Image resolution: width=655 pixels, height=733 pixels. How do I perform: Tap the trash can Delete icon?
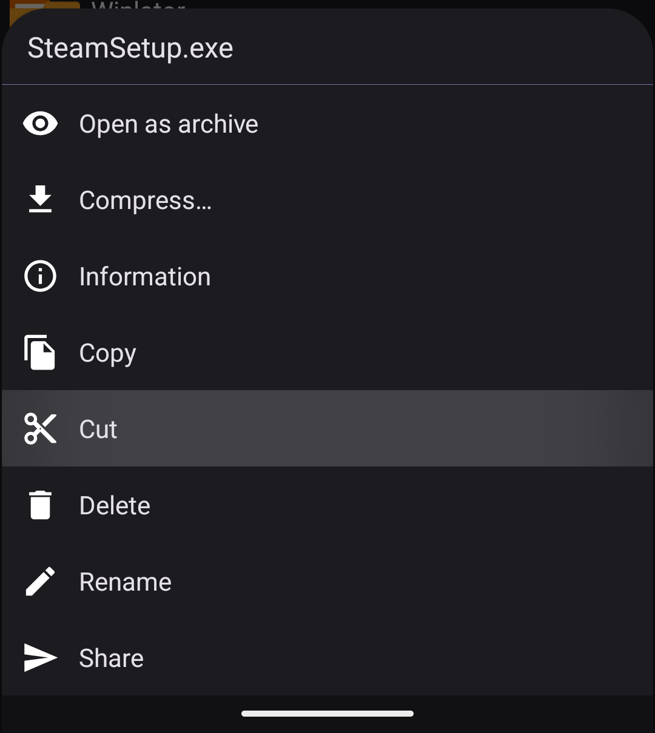pos(40,505)
